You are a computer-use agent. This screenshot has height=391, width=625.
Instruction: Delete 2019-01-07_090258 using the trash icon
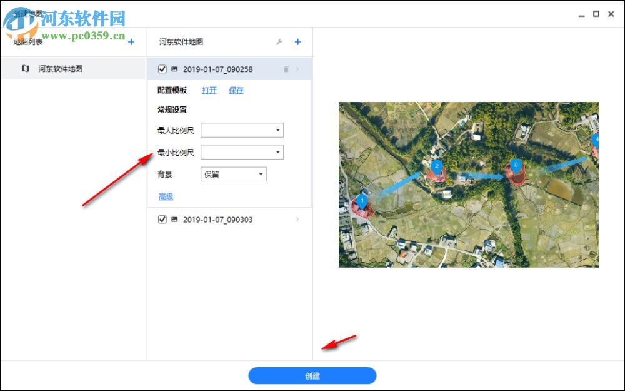286,69
